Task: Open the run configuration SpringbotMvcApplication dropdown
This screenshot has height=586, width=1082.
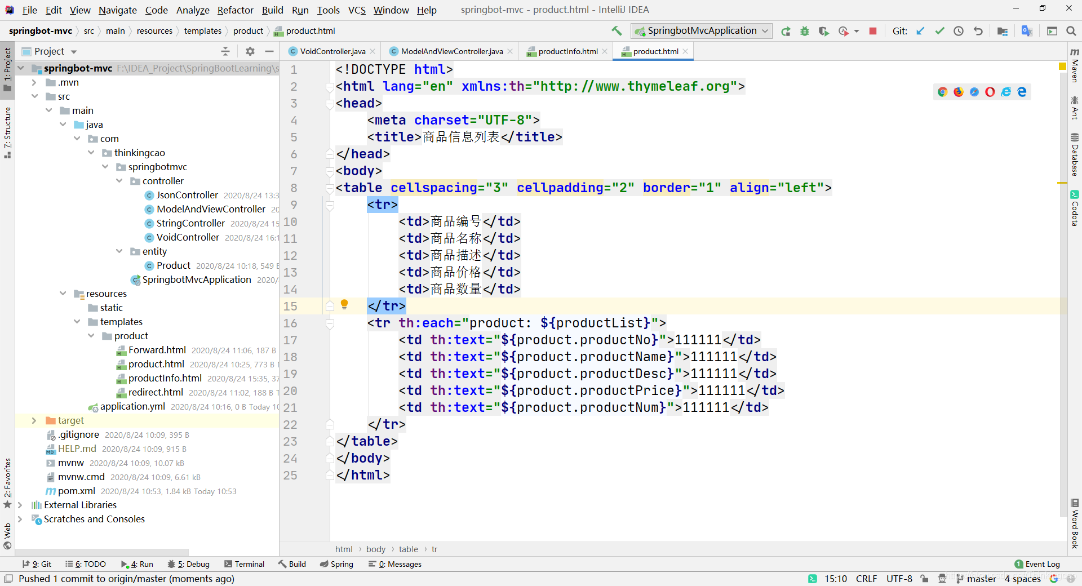Action: [701, 31]
